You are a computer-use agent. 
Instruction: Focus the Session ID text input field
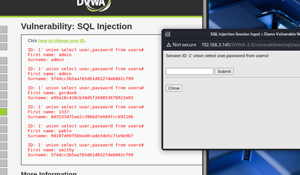(190, 71)
